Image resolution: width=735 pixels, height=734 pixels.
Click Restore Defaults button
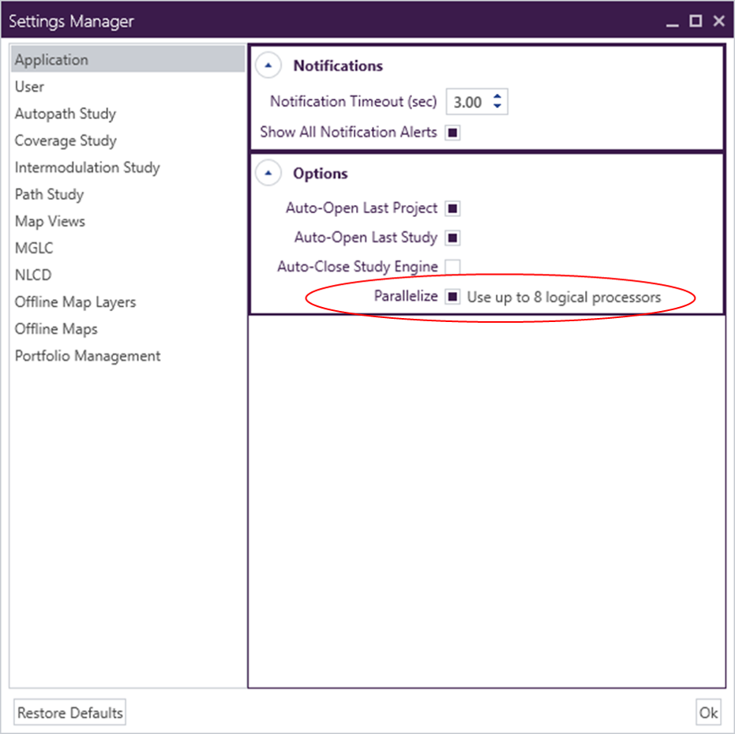[70, 713]
